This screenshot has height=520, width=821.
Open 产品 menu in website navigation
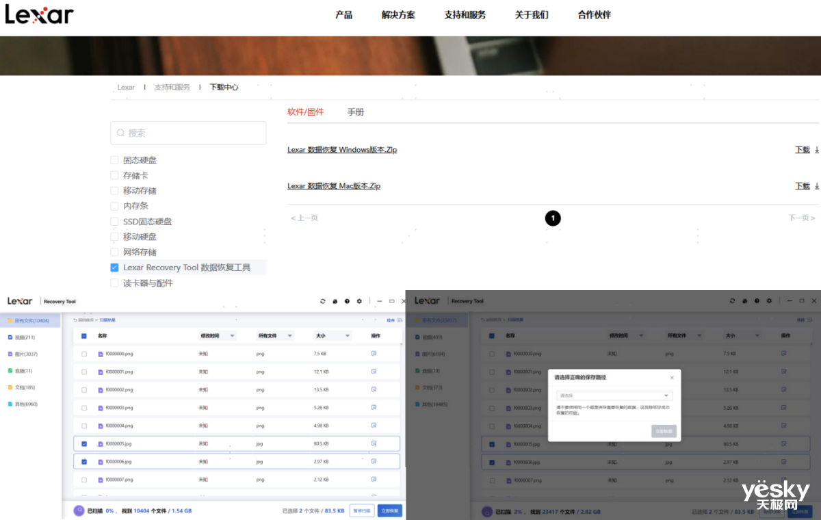(x=344, y=15)
